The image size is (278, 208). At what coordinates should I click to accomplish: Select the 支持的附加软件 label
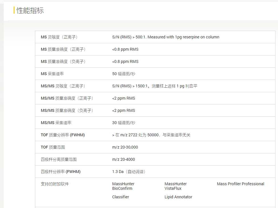(55, 184)
